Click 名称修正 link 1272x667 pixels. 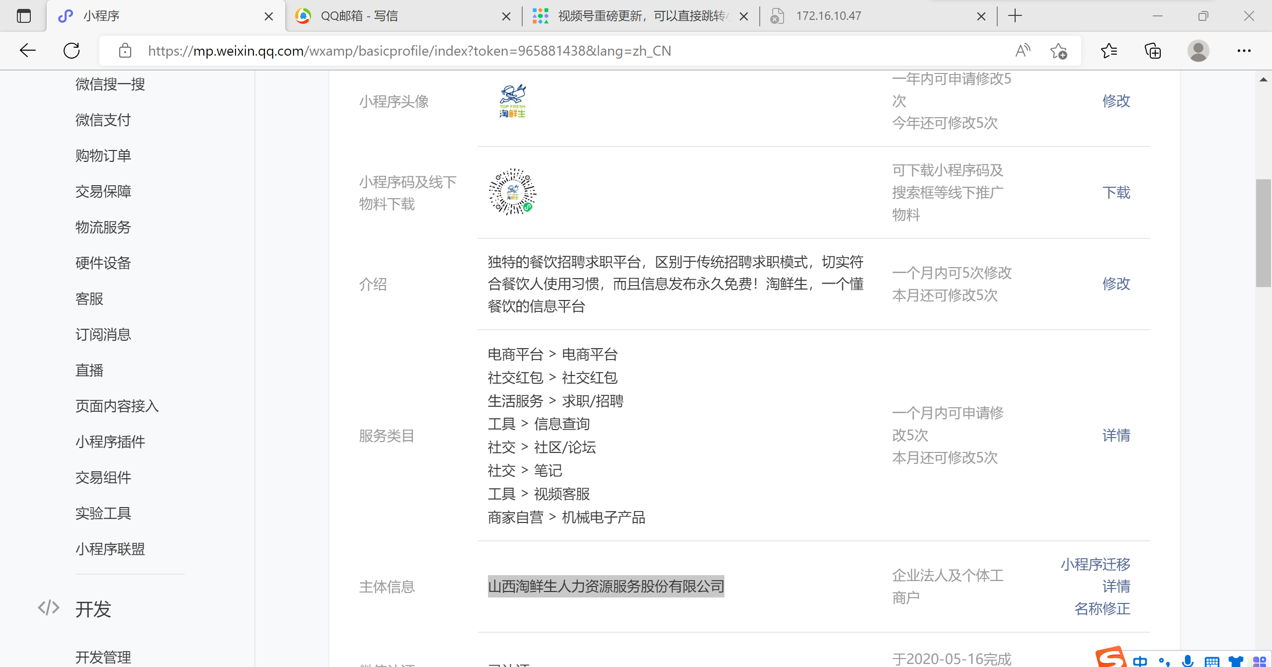pyautogui.click(x=1102, y=608)
